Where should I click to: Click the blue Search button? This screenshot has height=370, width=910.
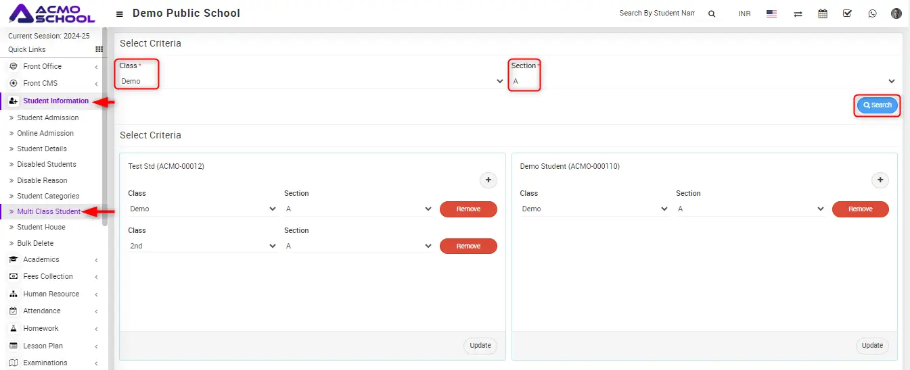click(878, 105)
